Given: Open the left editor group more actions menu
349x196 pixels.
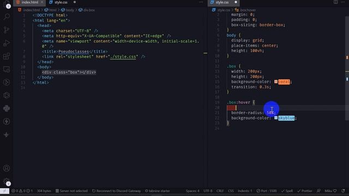Looking at the screenshot, I should pos(201,2).
